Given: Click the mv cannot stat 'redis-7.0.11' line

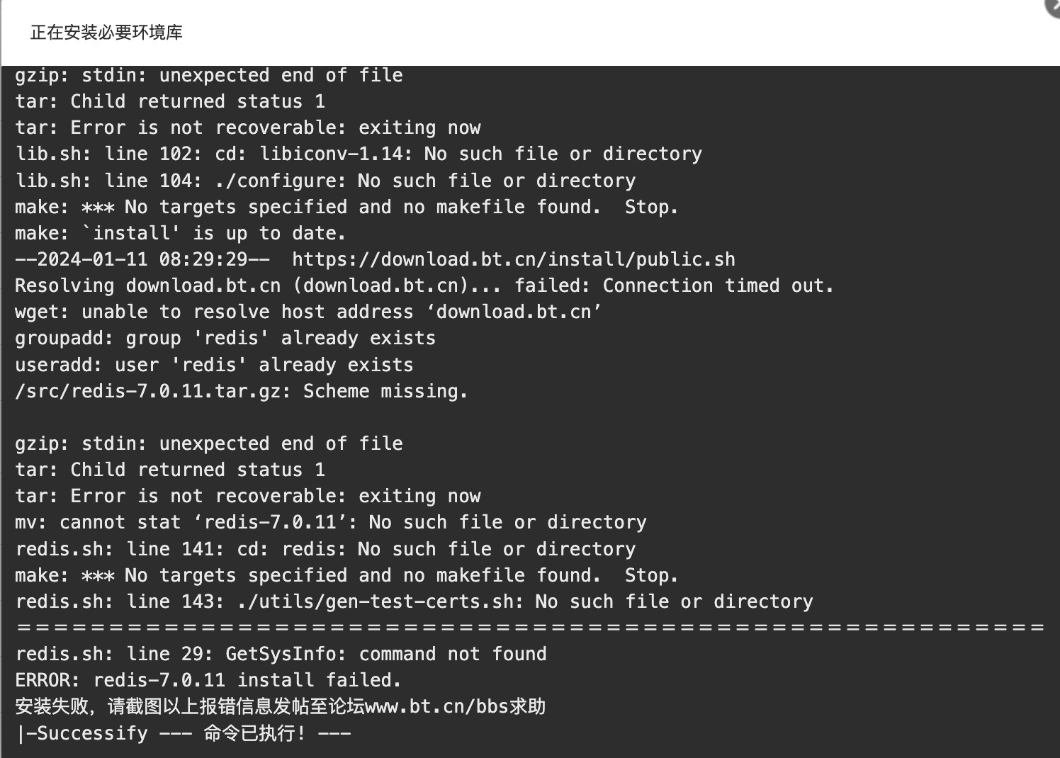Looking at the screenshot, I should (x=331, y=523).
